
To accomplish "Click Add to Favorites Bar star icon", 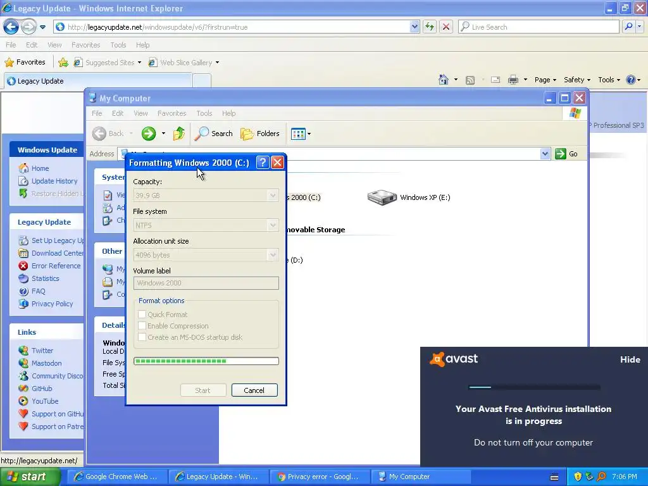I will [63, 63].
